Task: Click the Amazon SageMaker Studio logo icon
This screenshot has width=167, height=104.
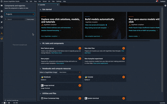Action: pyautogui.click(x=2, y=1)
